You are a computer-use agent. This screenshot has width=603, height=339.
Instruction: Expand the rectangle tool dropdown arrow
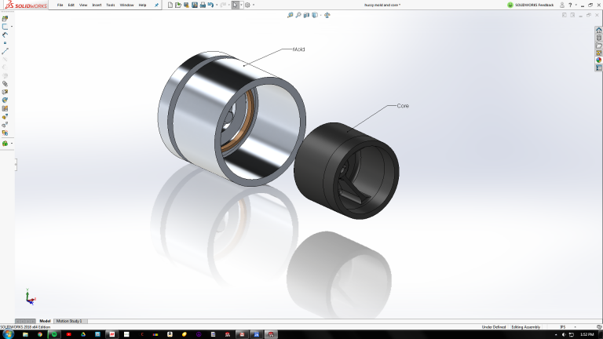coord(12,27)
